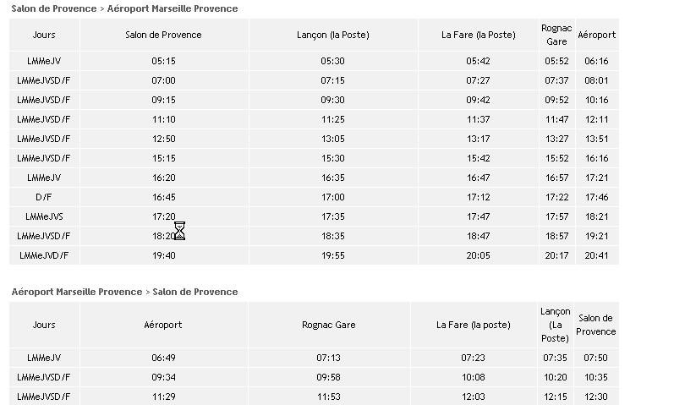Select the 'LMMeJVS' days row label
The image size is (674, 405).
[44, 216]
